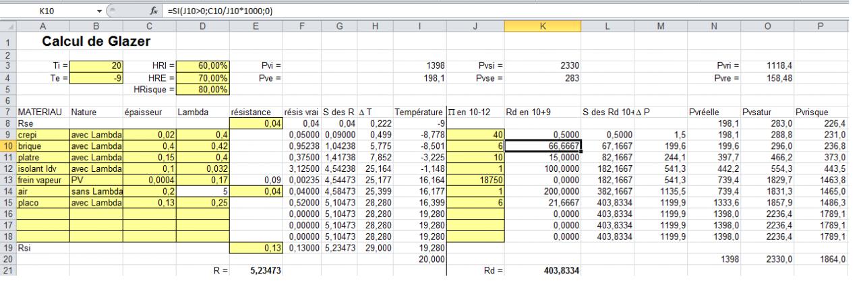Click the 0,0004 épaisseur value
The height and width of the screenshot is (283, 863).
pos(148,181)
